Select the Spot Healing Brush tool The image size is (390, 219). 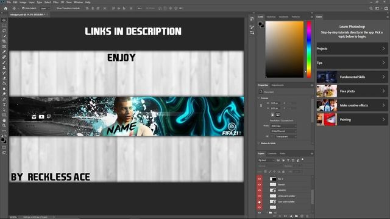coord(4,57)
